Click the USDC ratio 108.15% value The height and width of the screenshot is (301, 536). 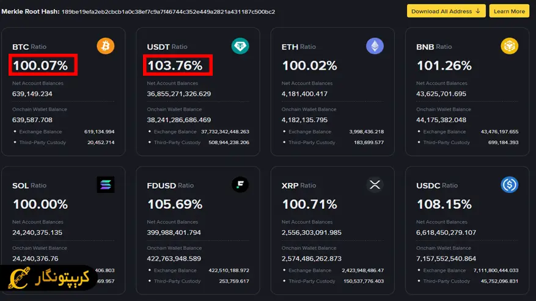pyautogui.click(x=444, y=204)
